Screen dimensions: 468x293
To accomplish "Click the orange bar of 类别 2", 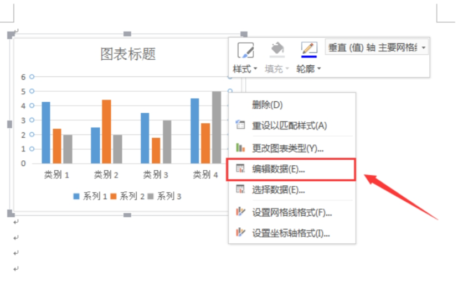I will pyautogui.click(x=106, y=132).
